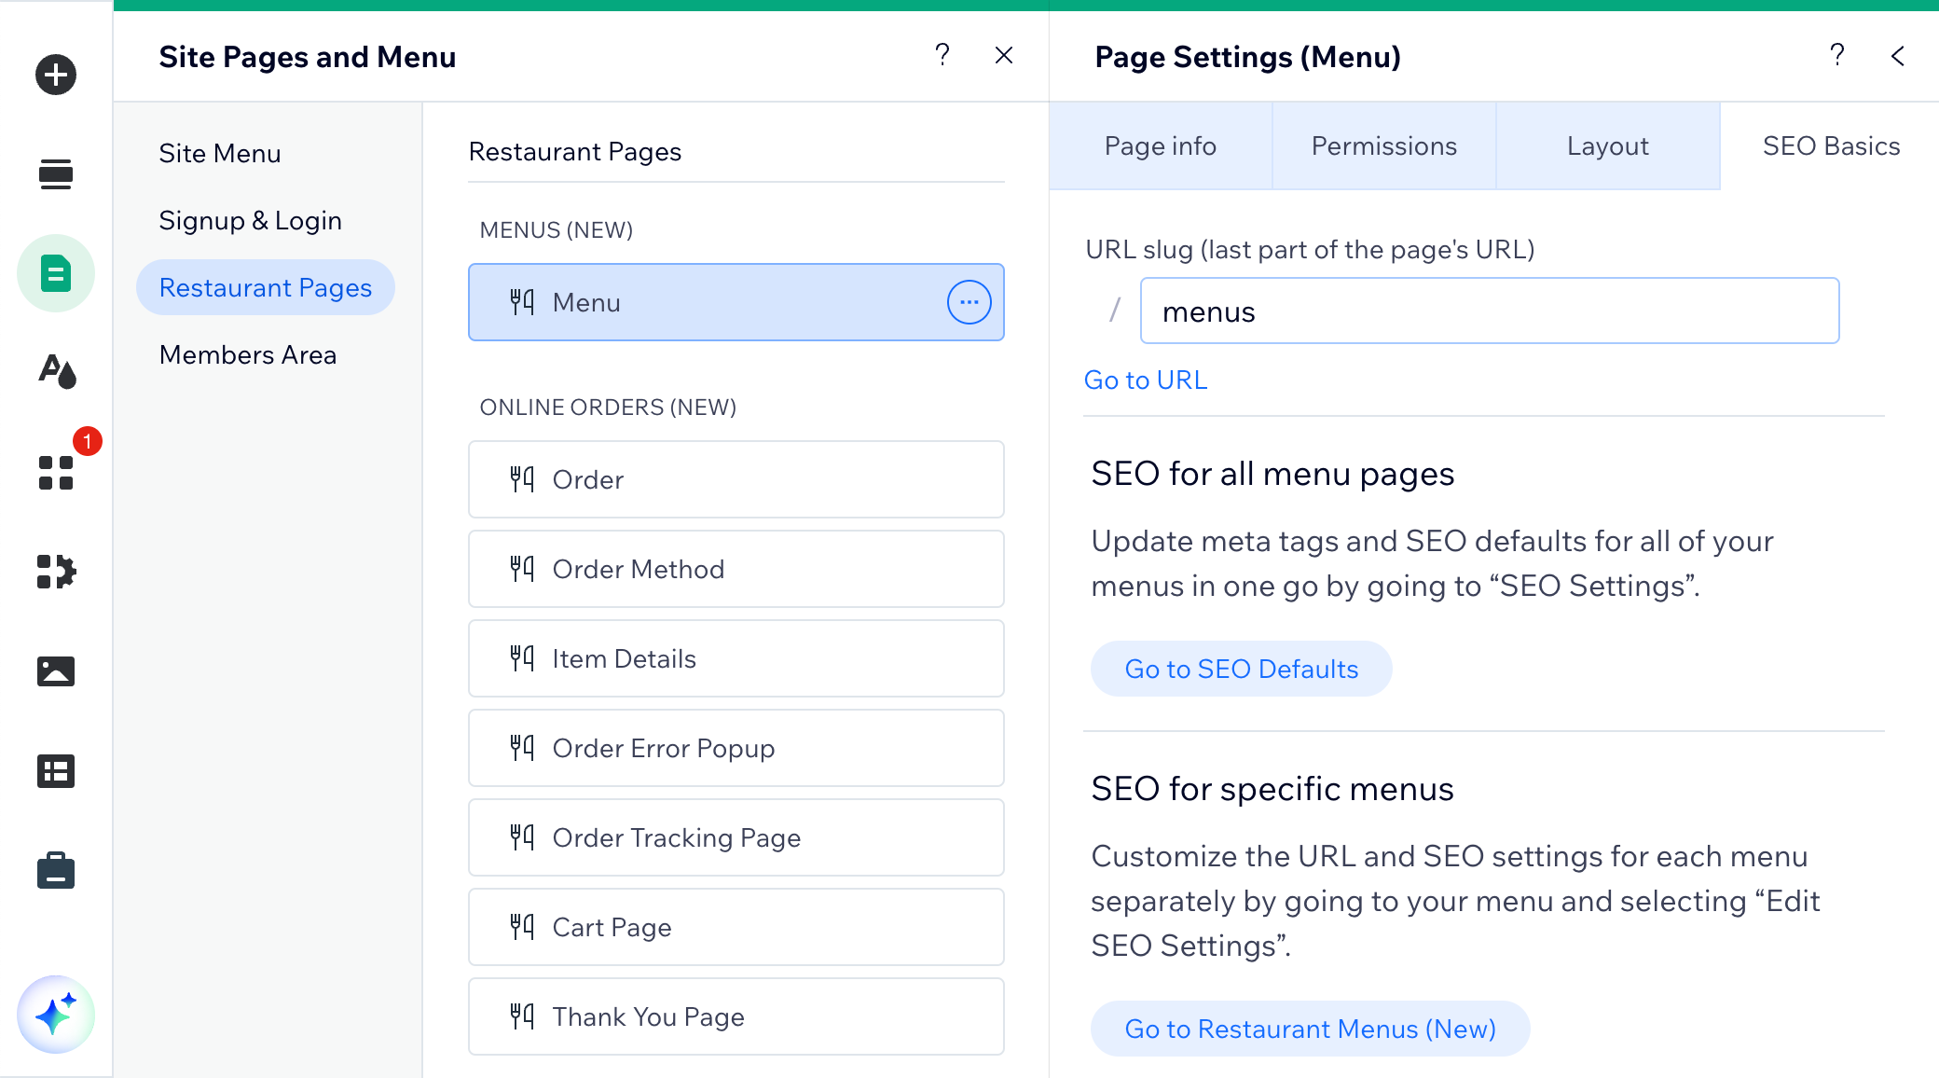
Task: Click the Add new element plus icon
Action: click(54, 75)
